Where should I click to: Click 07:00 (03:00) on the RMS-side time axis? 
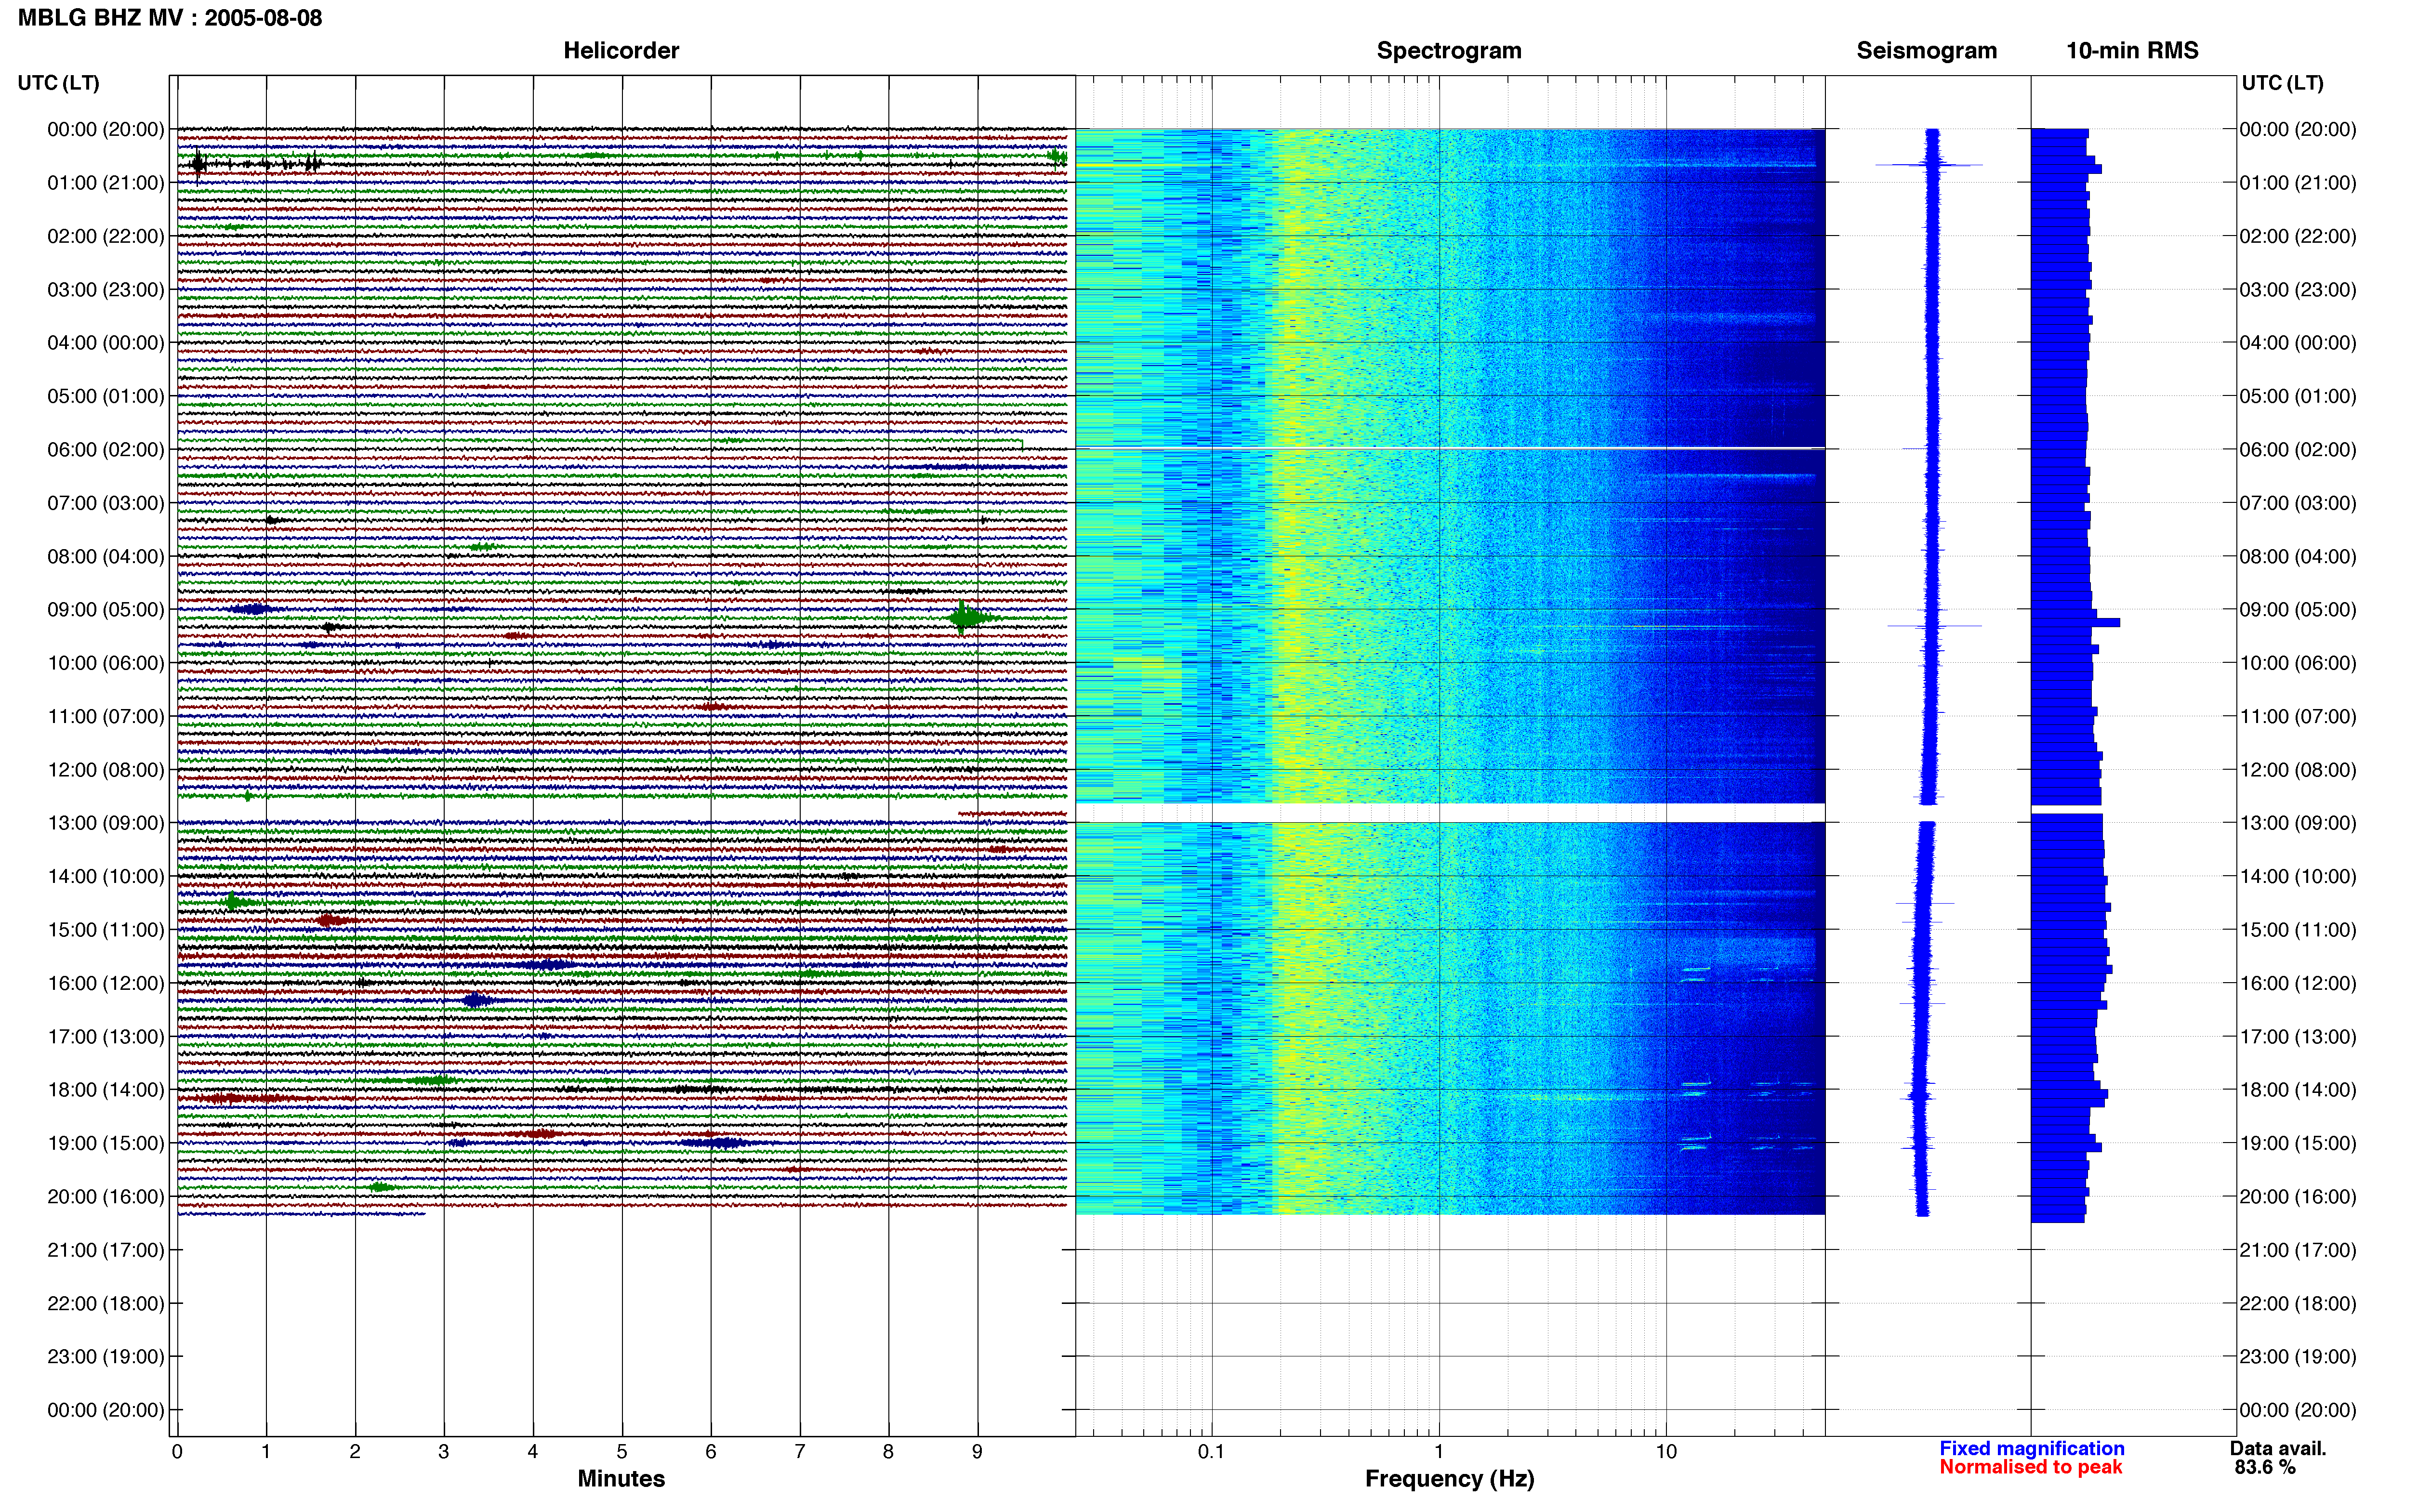(x=2298, y=503)
